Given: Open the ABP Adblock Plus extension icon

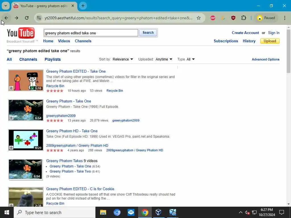Looking at the screenshot, I should [213, 18].
